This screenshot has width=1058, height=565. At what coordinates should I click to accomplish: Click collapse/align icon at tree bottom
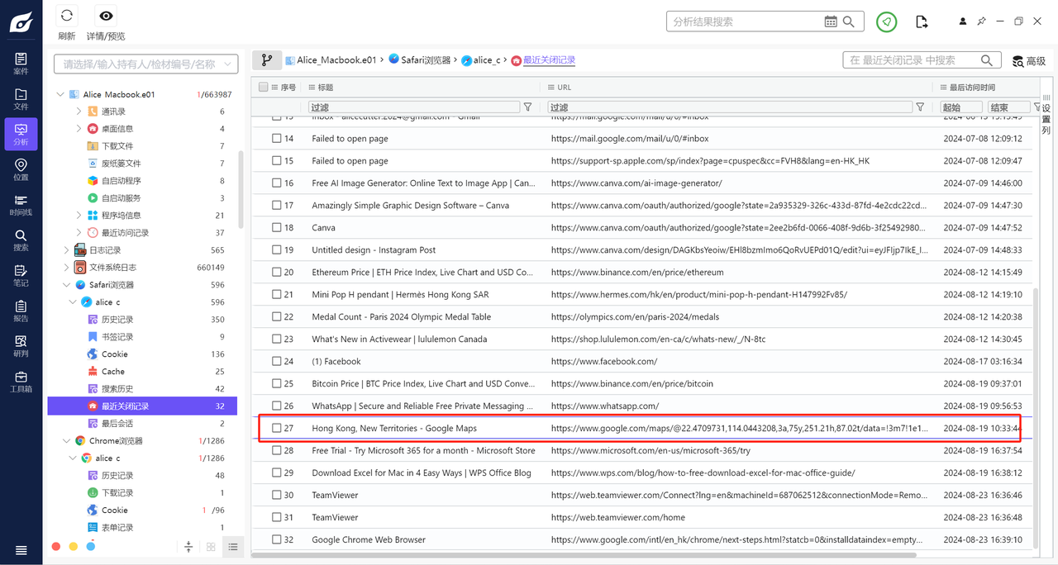point(188,547)
